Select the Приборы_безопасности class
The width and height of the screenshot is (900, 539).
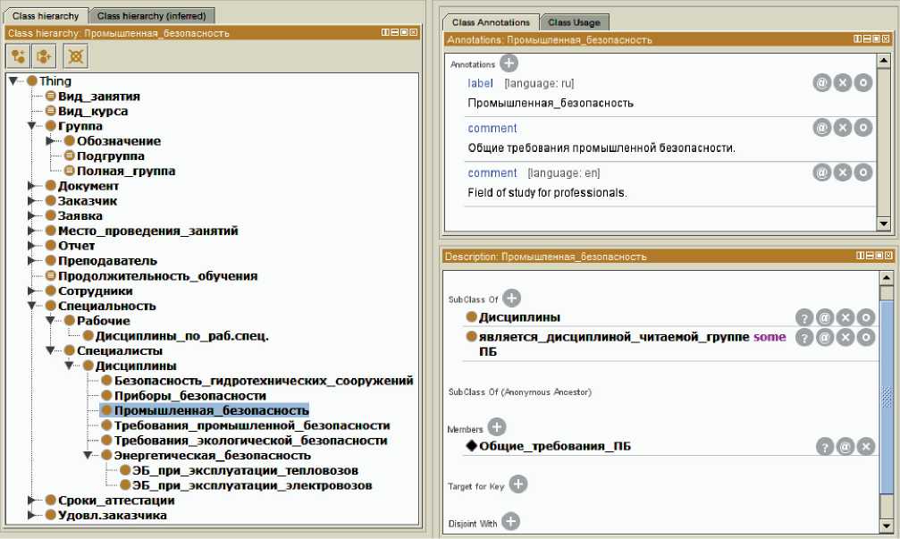[189, 395]
